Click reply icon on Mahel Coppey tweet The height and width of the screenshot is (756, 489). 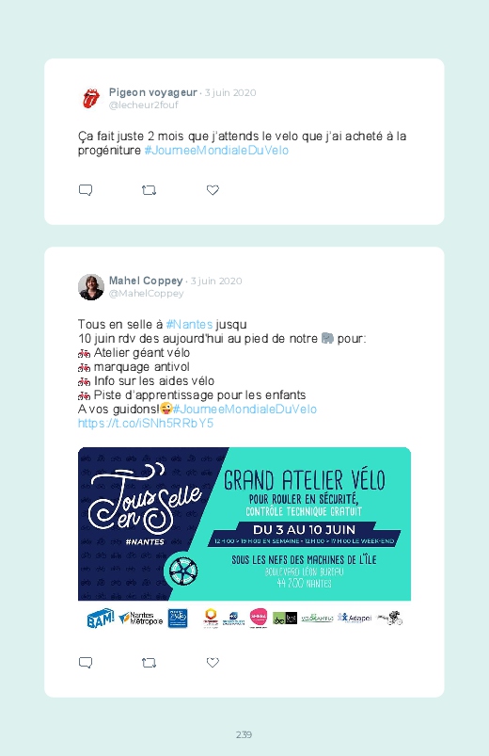(86, 663)
